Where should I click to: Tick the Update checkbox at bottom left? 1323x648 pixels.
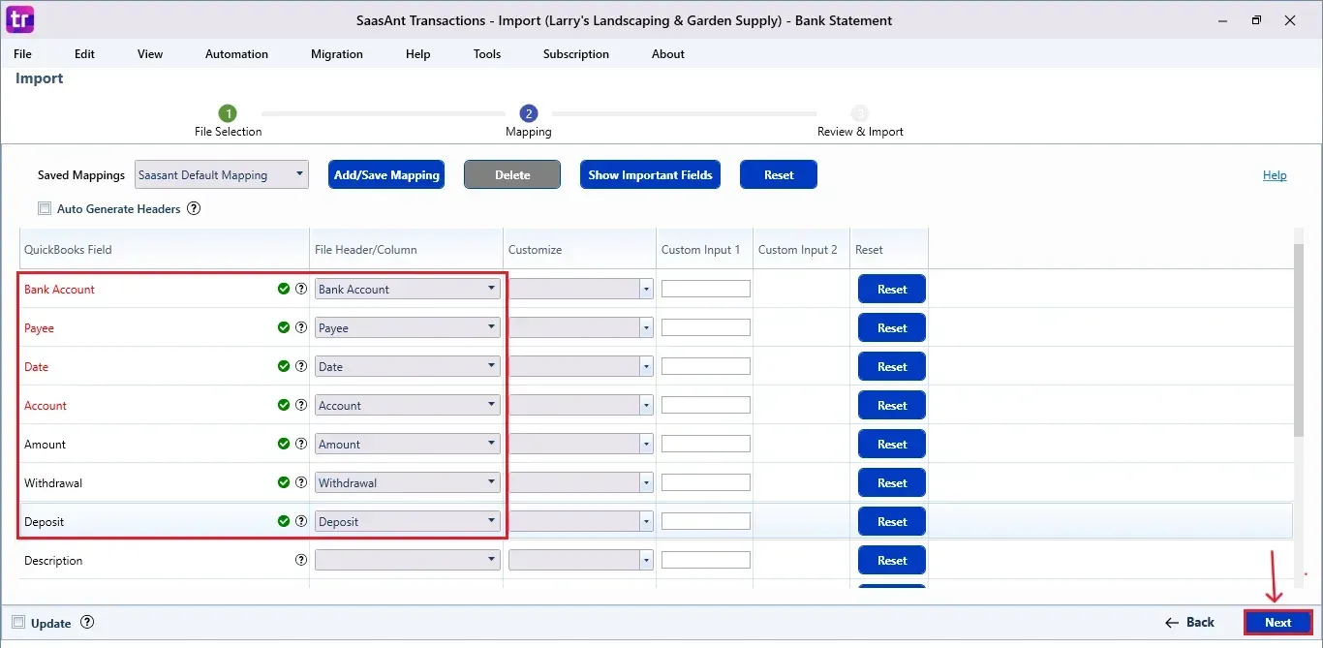pos(18,623)
